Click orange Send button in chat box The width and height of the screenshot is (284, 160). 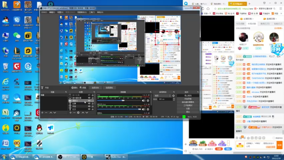tap(279, 145)
